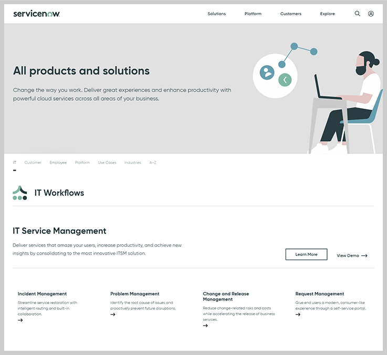Select the IT tab
The width and height of the screenshot is (387, 355).
[x=15, y=162]
